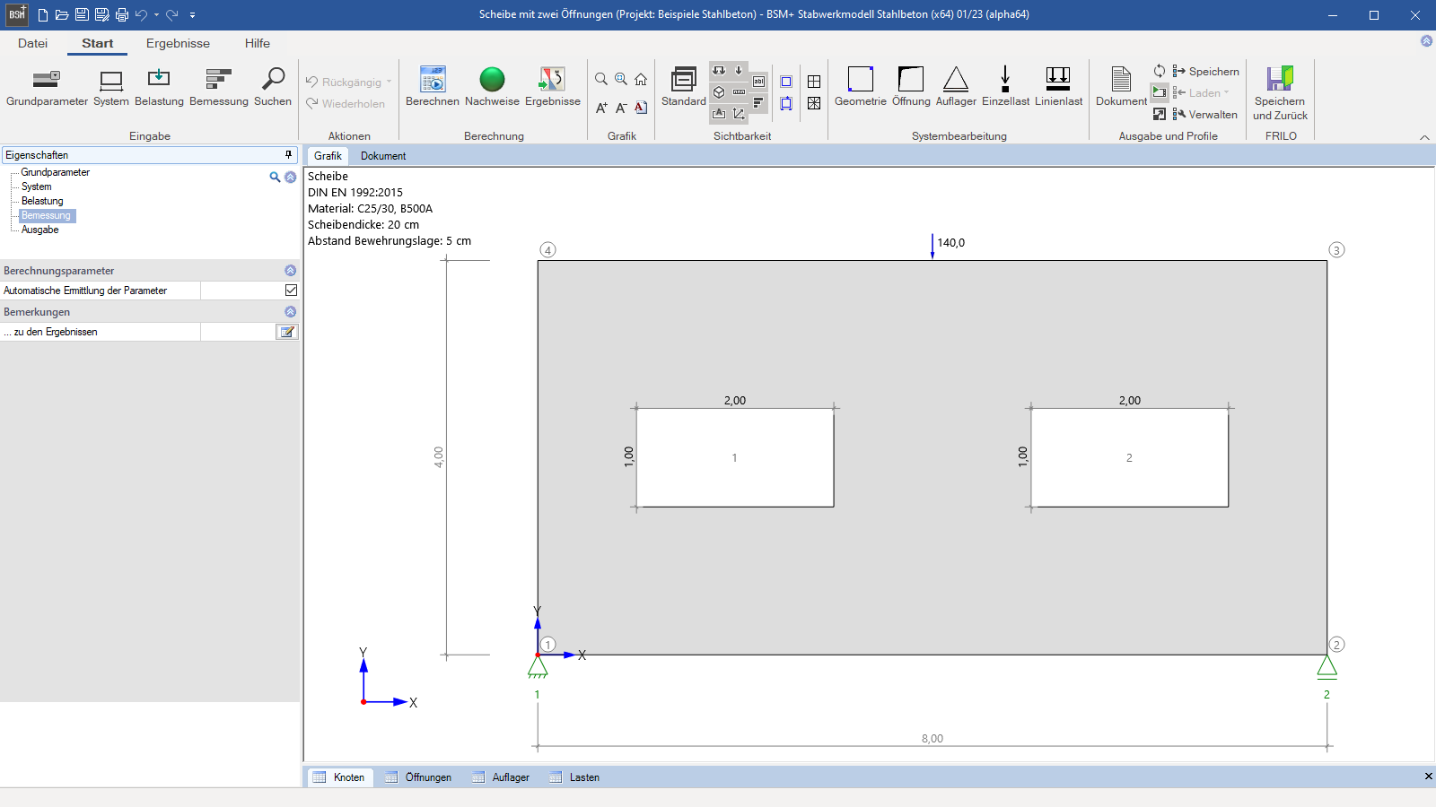
Task: Switch to the Ergebnisse ribbon tab
Action: pyautogui.click(x=178, y=43)
